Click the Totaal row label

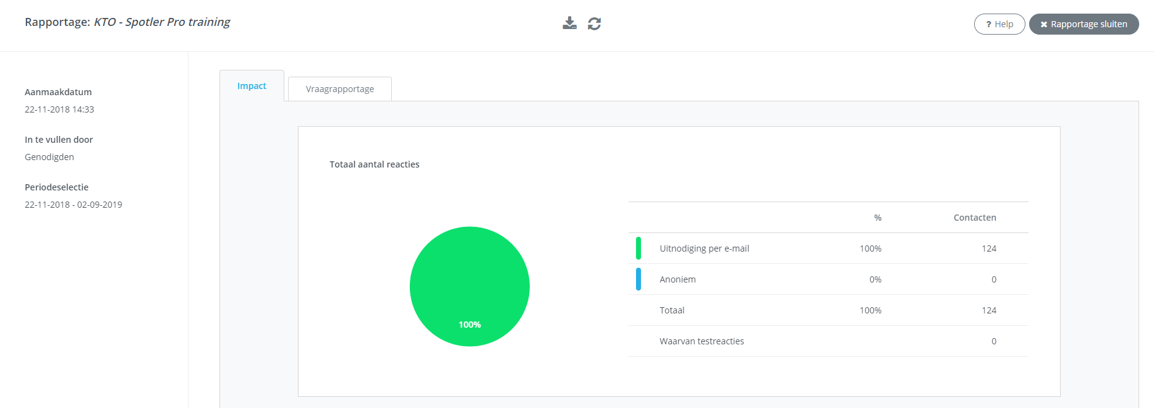tap(672, 310)
